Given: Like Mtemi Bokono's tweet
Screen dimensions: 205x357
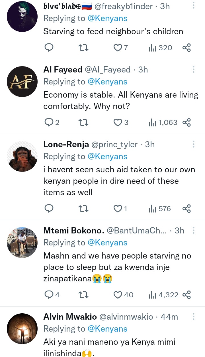Looking at the screenshot, I should (118, 295).
